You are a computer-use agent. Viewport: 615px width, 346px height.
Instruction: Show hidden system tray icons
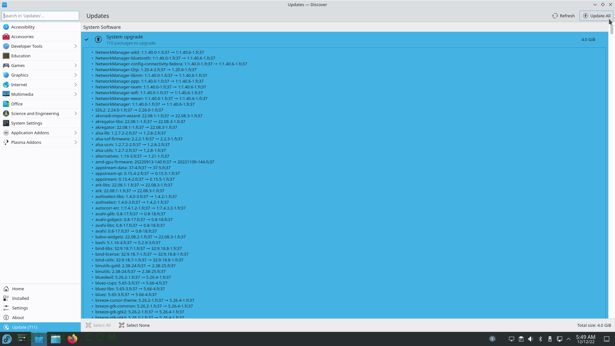click(569, 339)
